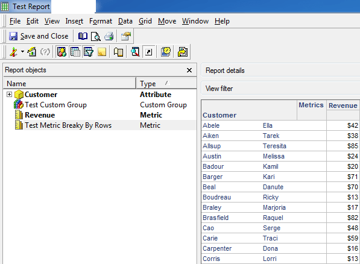This screenshot has height=264, width=360.
Task: Click the graph chart ruler icon
Action: tap(32, 52)
